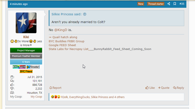Open post number #35 permalink

[x=182, y=4]
